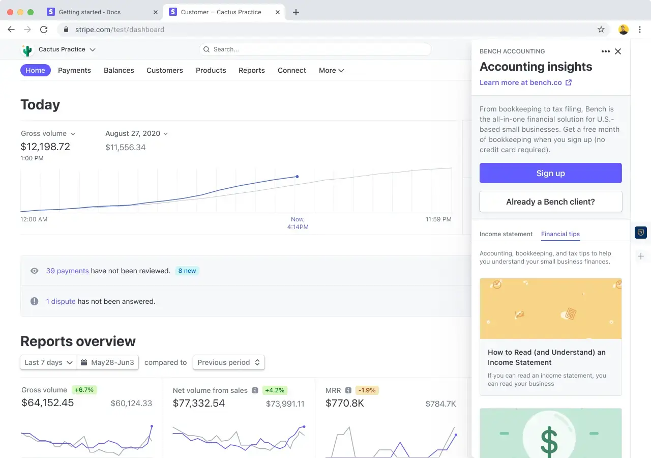Open the Customers section
Viewport: 651px width, 458px height.
pos(165,70)
